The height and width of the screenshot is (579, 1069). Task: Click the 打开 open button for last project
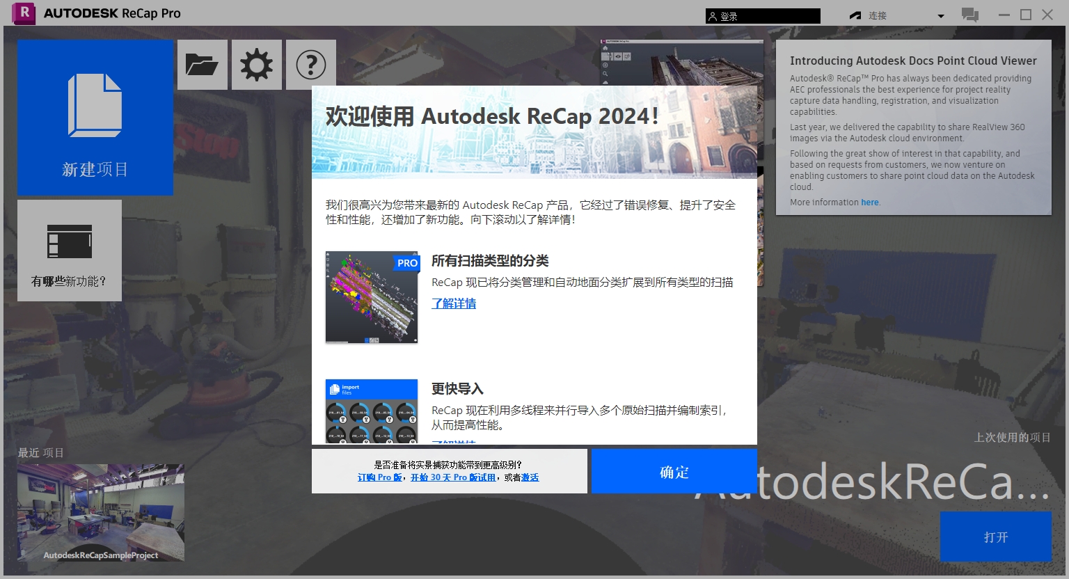point(996,537)
